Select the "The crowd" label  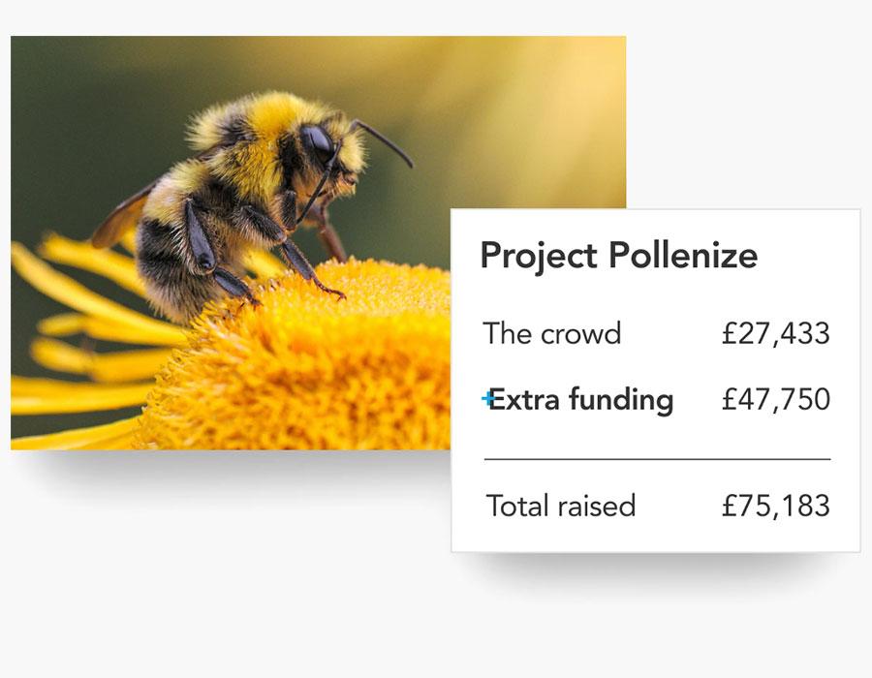click(x=552, y=333)
